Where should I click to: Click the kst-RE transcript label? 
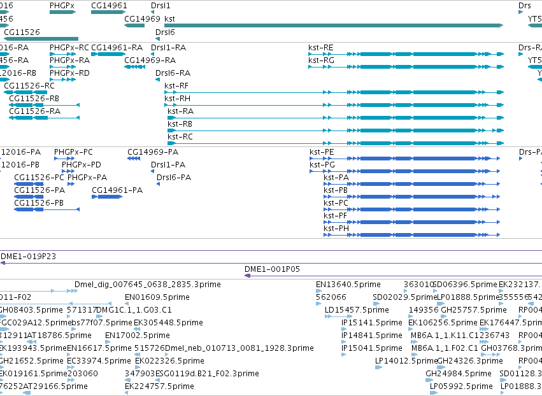(321, 48)
